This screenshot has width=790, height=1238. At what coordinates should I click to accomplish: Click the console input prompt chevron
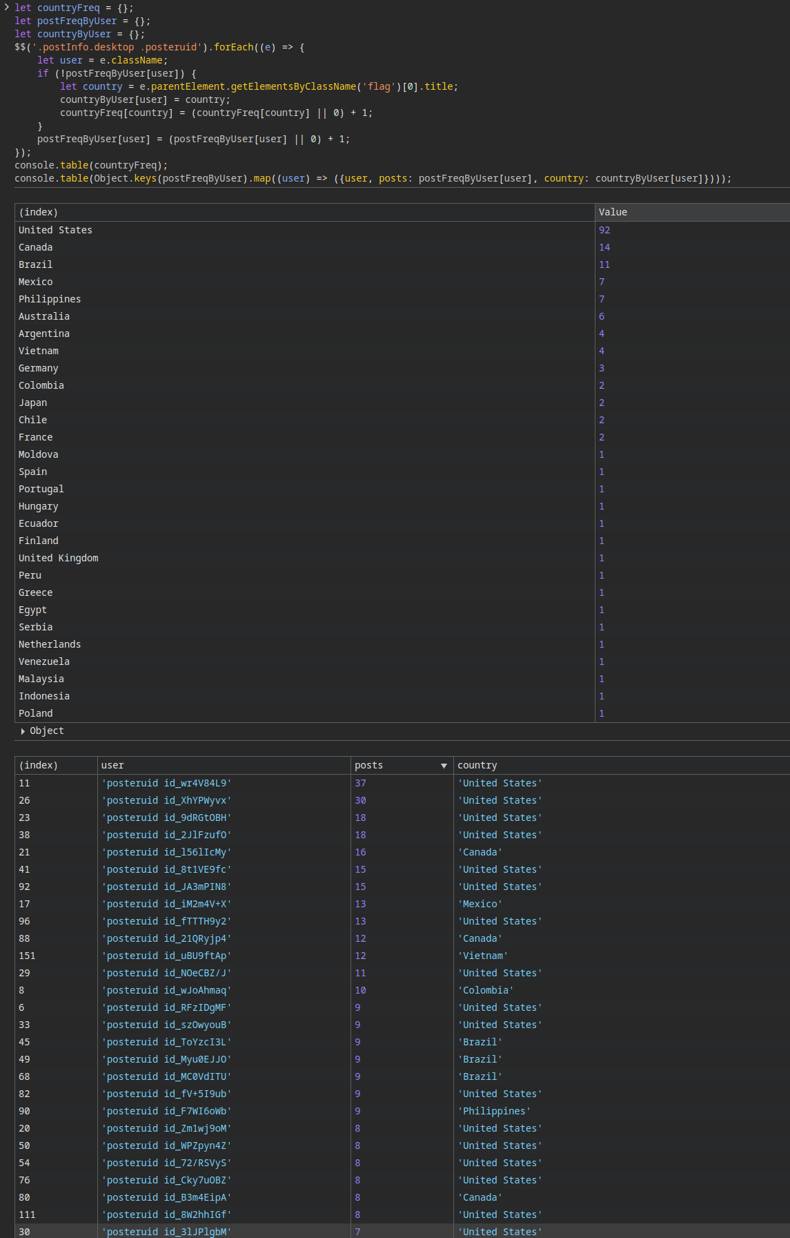[x=6, y=8]
